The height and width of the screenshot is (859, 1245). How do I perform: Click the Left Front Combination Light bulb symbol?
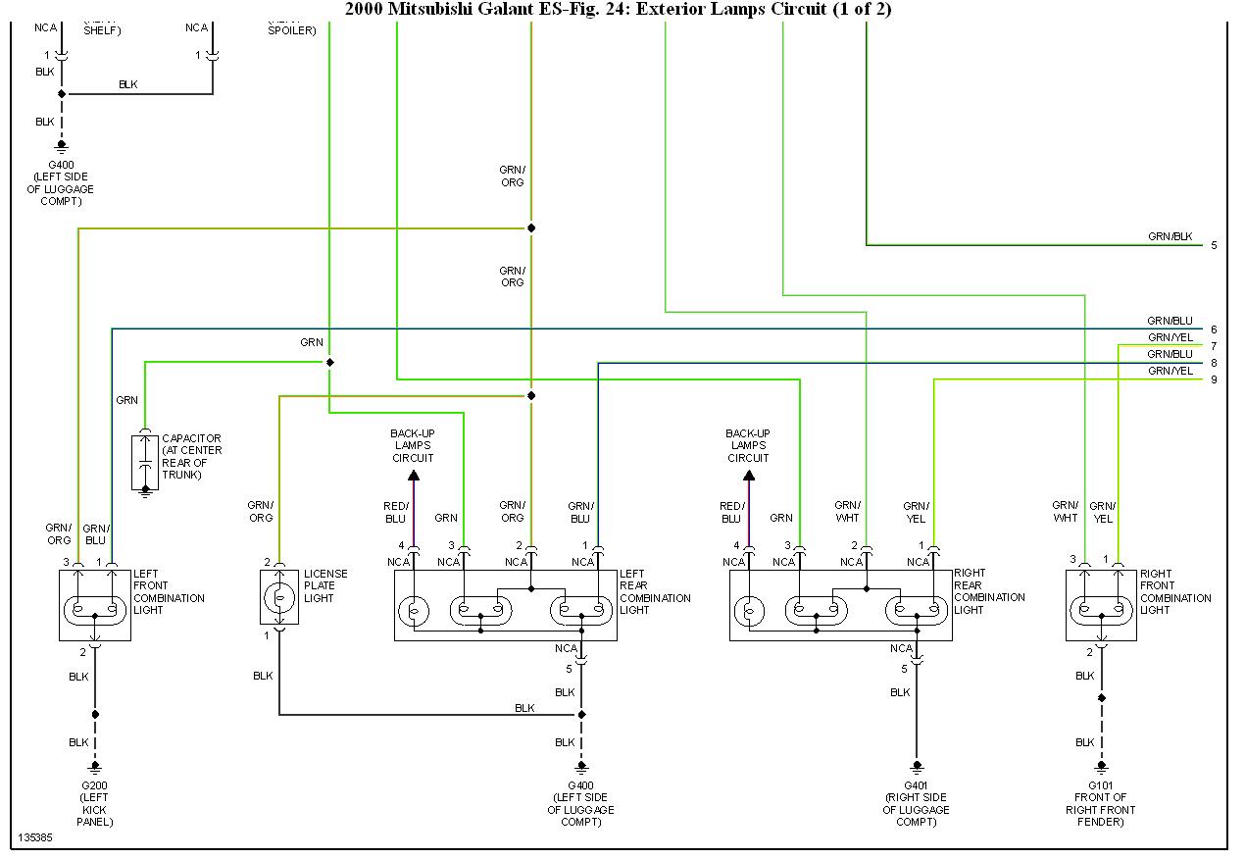tap(95, 609)
